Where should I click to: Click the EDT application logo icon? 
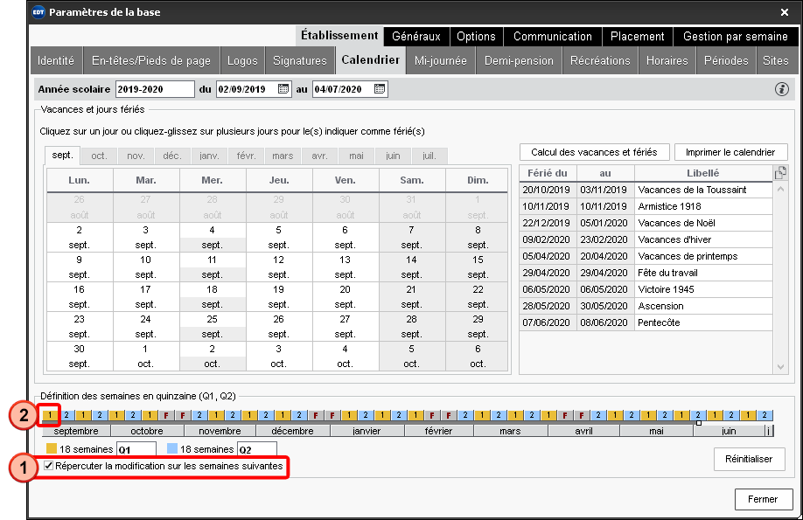click(38, 11)
